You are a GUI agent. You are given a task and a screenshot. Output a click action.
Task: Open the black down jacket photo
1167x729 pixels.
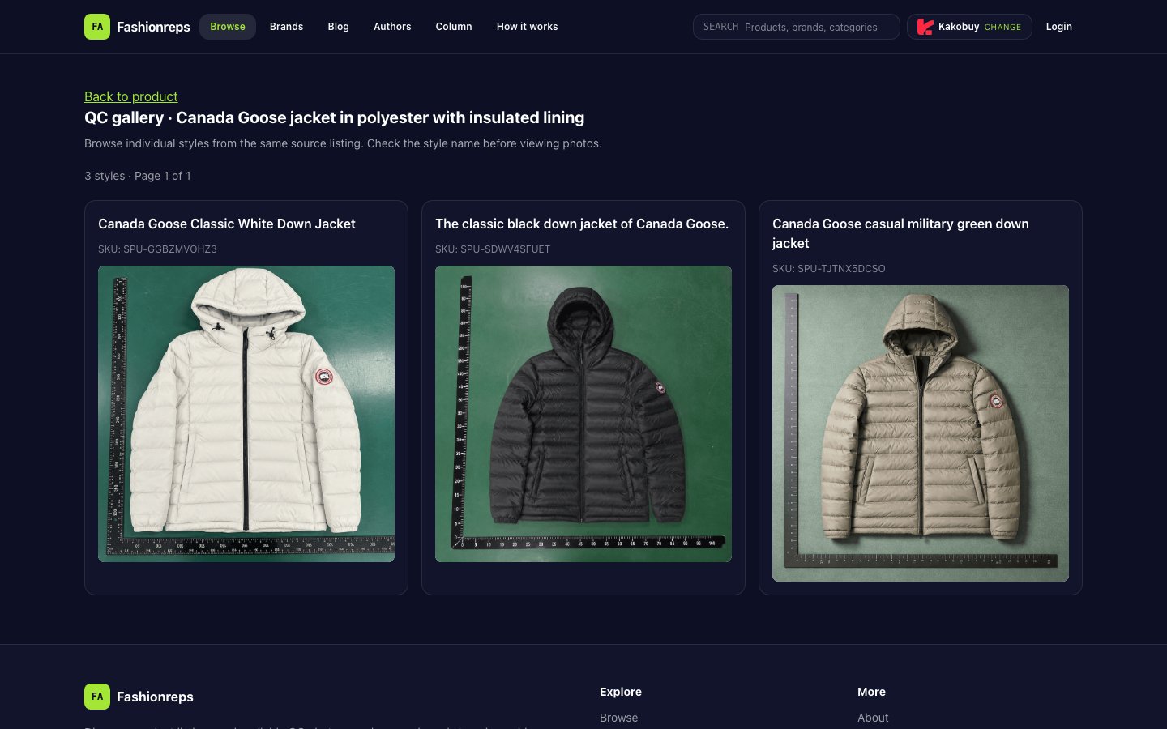tap(583, 414)
